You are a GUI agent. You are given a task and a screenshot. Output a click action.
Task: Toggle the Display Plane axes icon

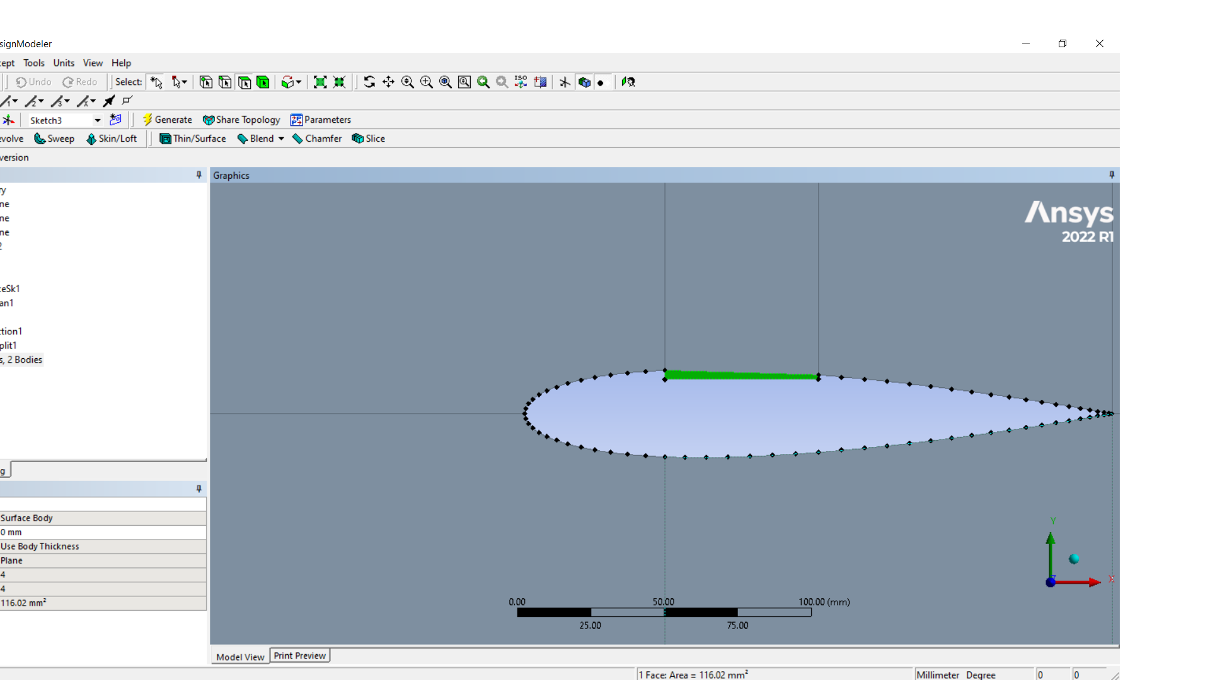(565, 82)
